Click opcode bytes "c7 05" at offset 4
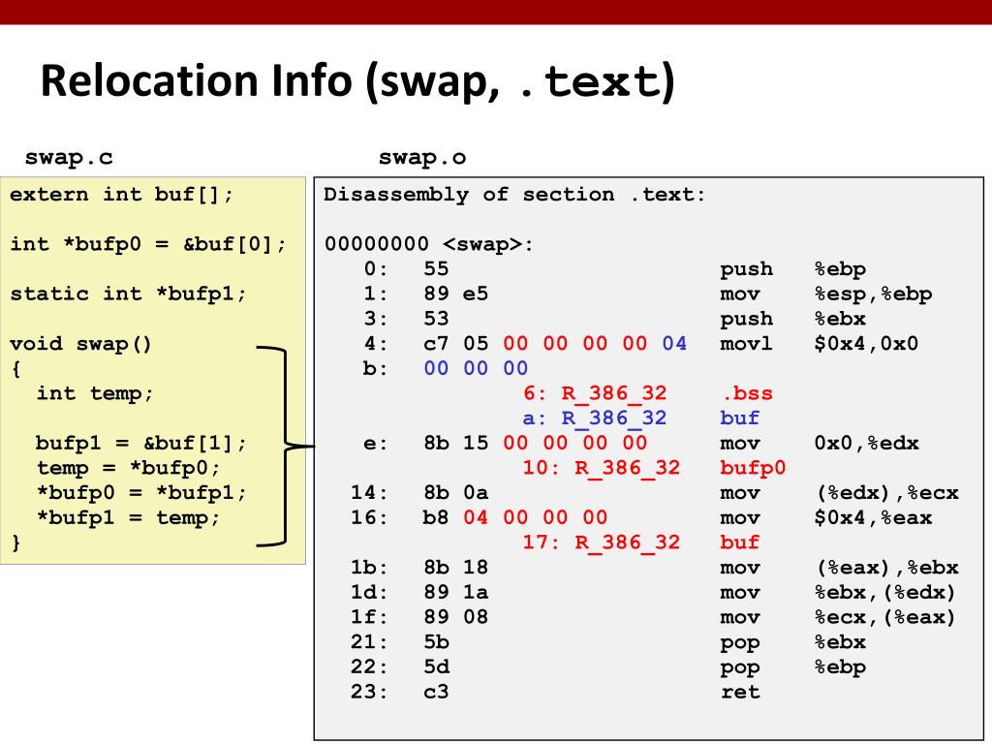Viewport: 992px width, 744px height. coord(455,344)
